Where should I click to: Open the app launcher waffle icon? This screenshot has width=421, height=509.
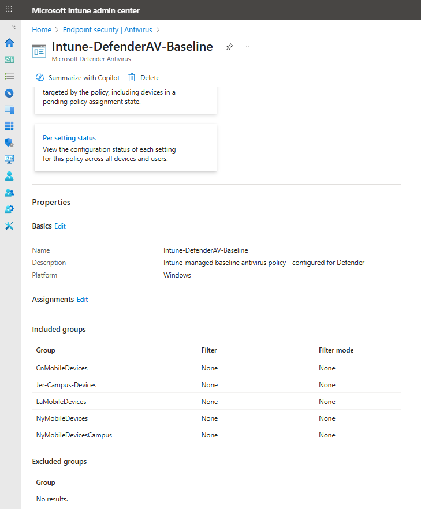click(9, 9)
